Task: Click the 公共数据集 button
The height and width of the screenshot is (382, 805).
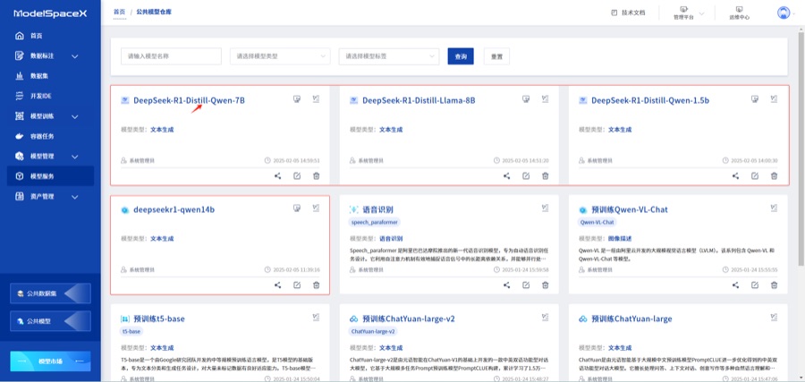Action: point(50,293)
